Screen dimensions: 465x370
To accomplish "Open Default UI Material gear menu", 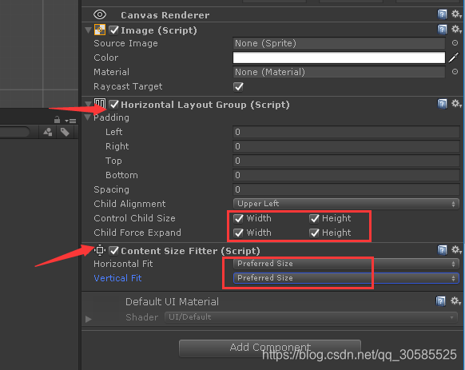I will [x=456, y=300].
